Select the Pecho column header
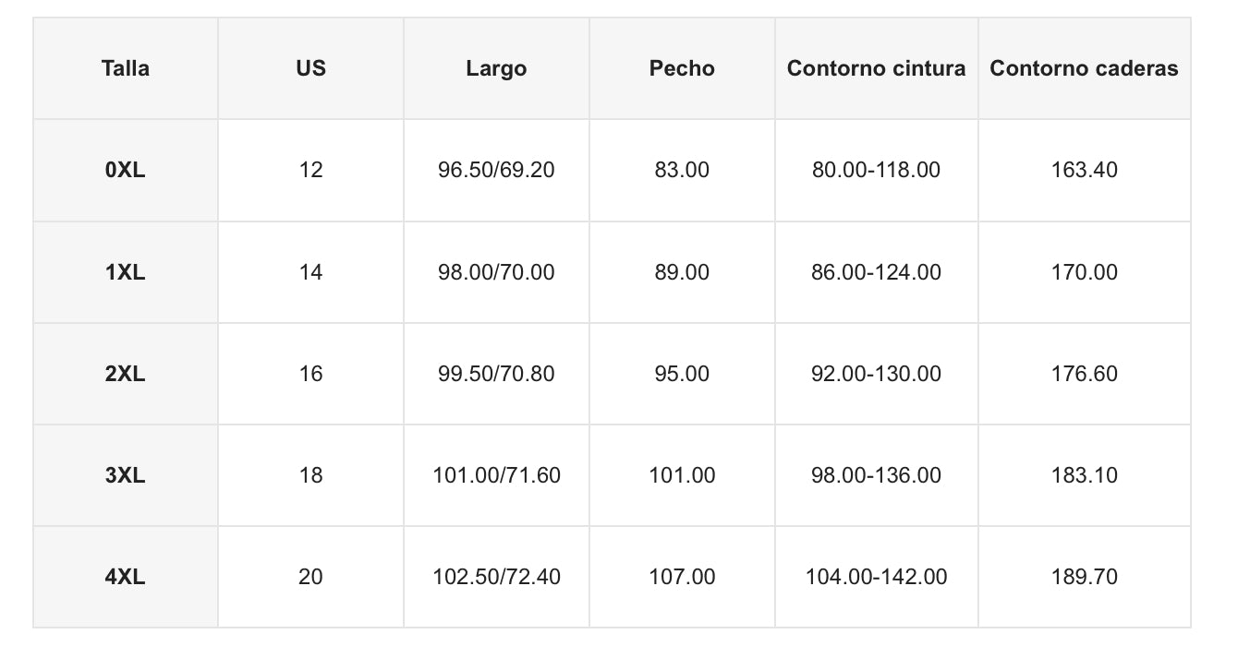 pyautogui.click(x=682, y=68)
